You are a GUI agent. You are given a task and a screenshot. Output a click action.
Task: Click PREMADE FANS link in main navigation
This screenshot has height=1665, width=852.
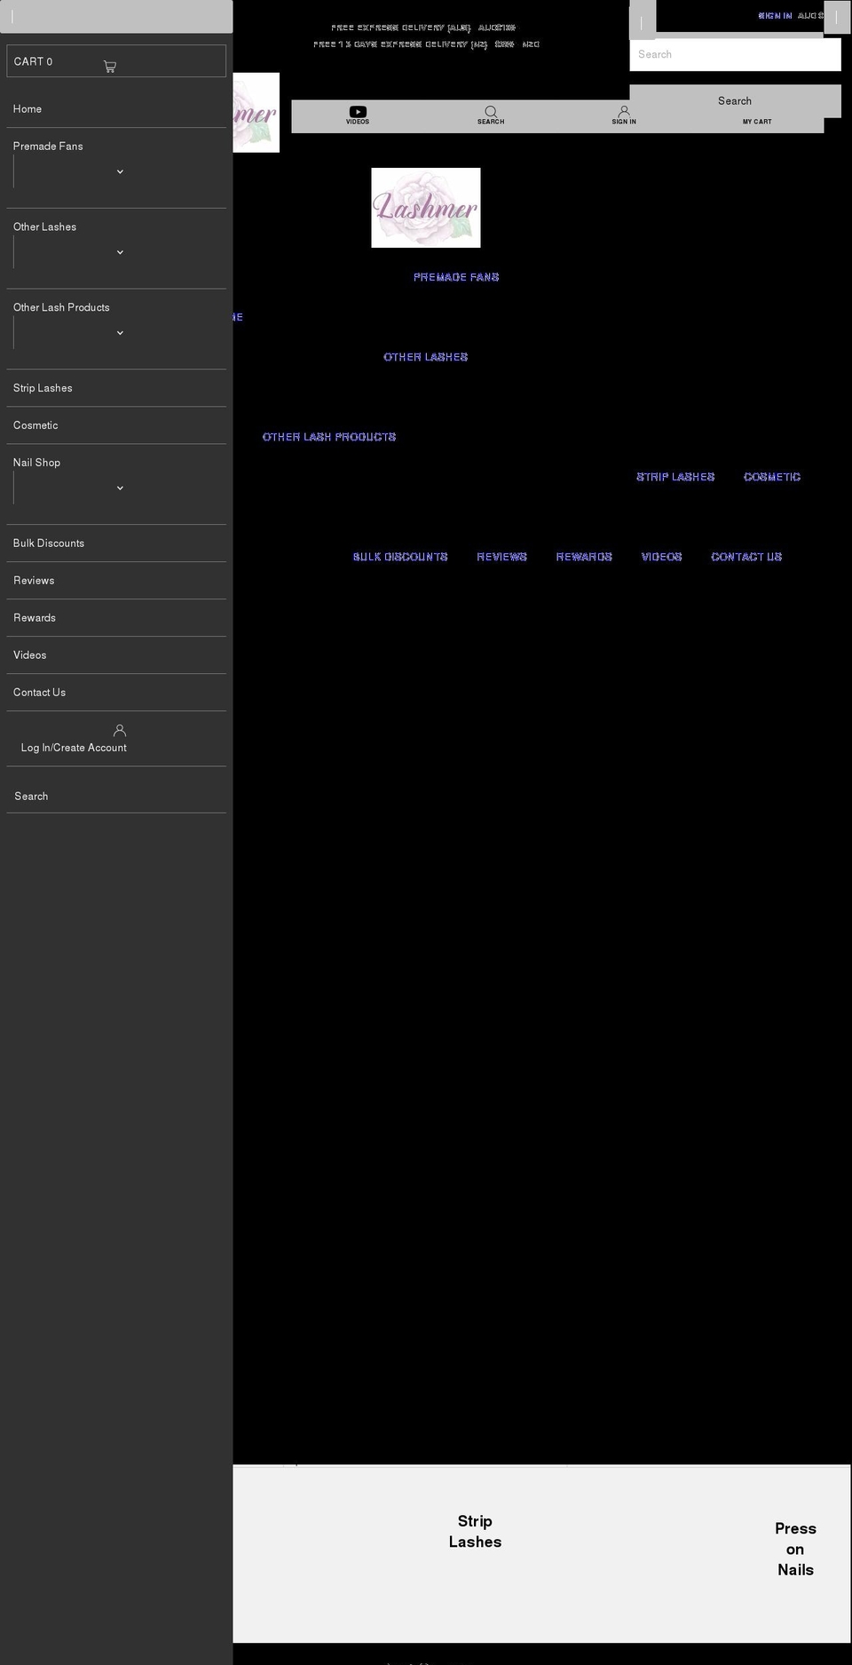pos(456,277)
